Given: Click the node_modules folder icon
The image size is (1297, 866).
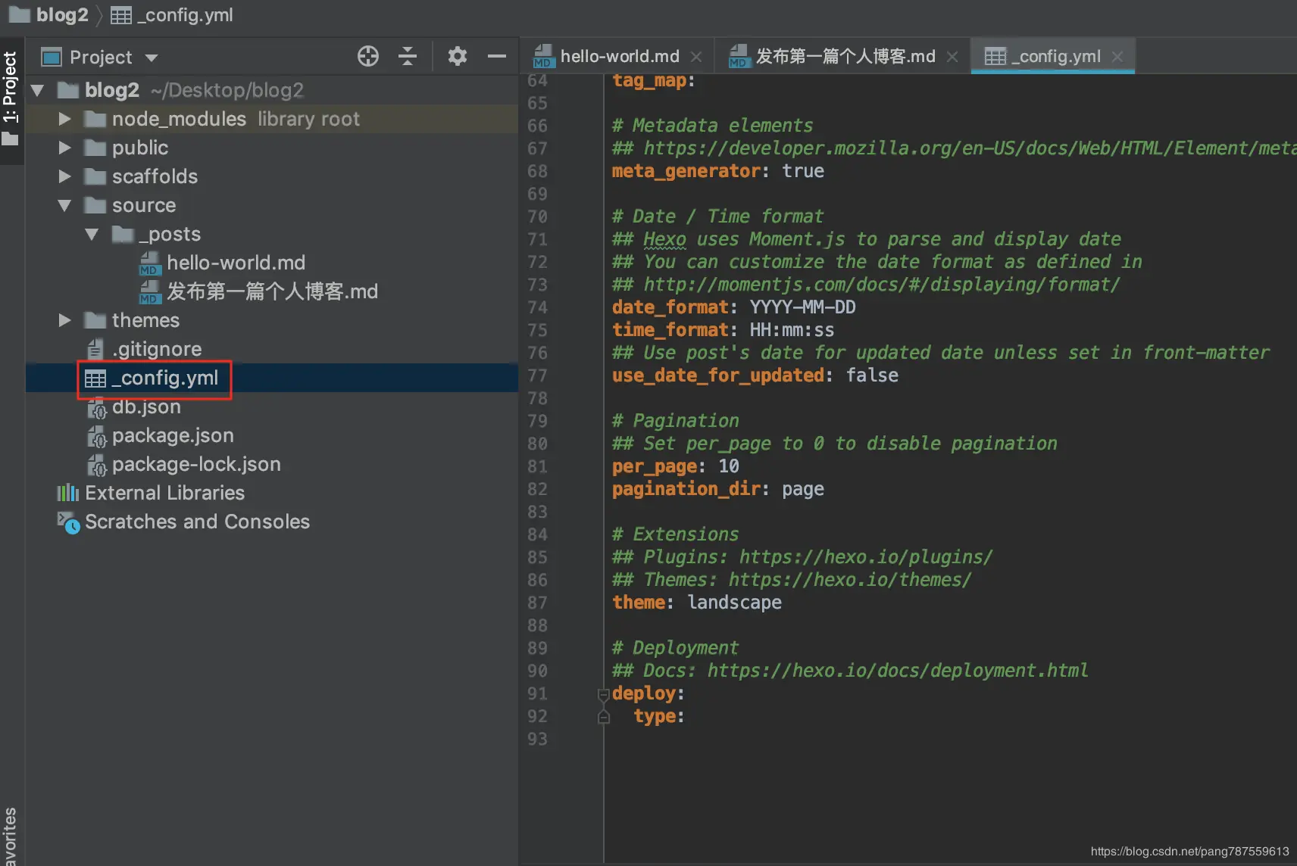Looking at the screenshot, I should point(95,120).
